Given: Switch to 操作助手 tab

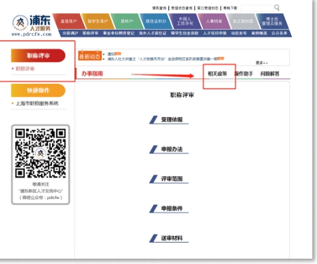Looking at the screenshot, I should click(x=244, y=74).
